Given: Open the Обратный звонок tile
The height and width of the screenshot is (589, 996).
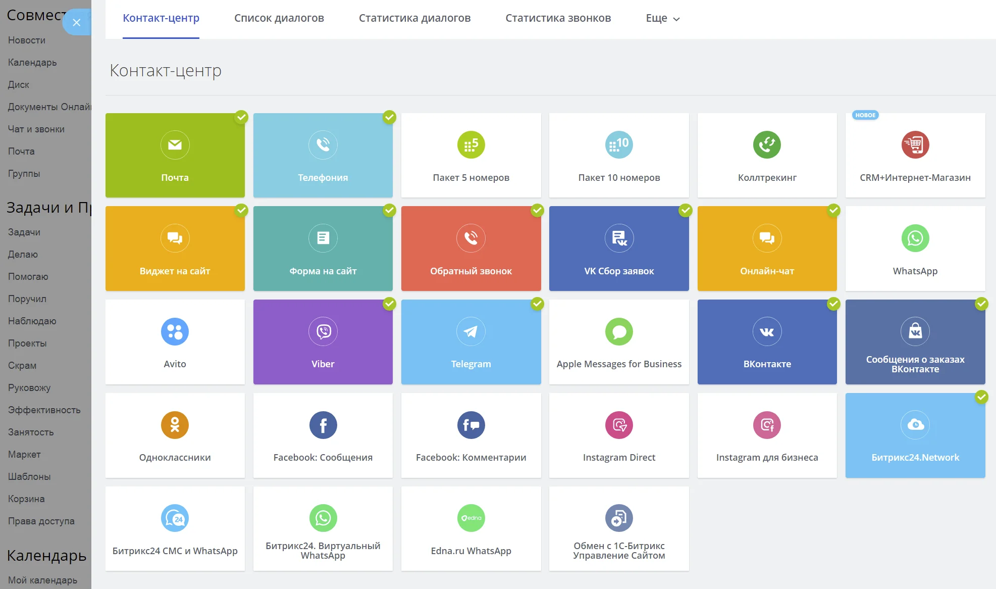Looking at the screenshot, I should tap(471, 249).
